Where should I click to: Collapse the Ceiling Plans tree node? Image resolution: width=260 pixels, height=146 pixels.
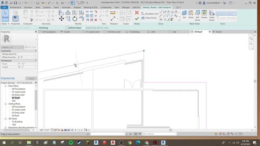pyautogui.click(x=5, y=104)
